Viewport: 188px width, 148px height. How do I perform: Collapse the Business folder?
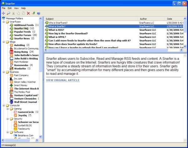[x=4, y=72]
